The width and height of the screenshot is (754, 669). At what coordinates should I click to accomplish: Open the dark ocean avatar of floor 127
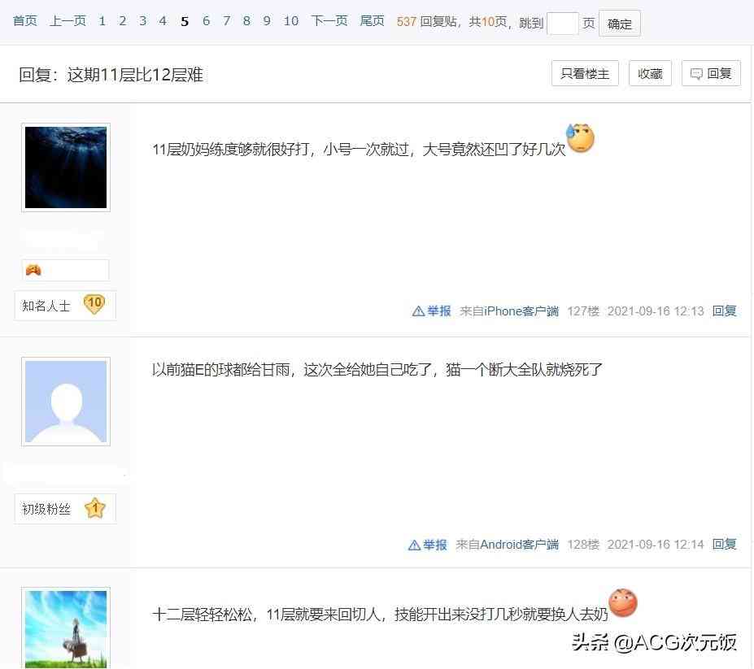click(66, 167)
